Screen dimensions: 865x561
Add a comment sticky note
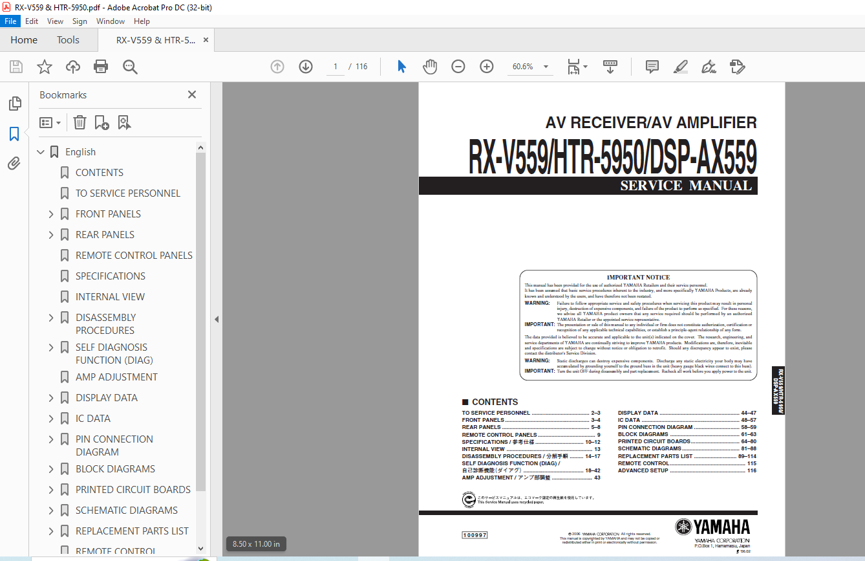coord(652,67)
